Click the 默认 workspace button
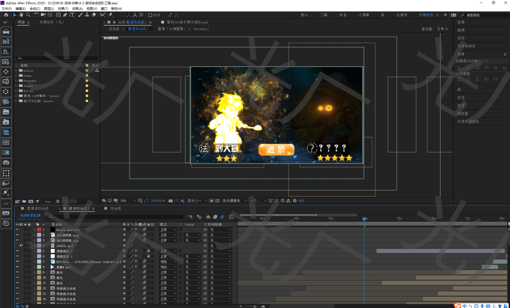Screen dimensions: 510x308 coord(304,15)
